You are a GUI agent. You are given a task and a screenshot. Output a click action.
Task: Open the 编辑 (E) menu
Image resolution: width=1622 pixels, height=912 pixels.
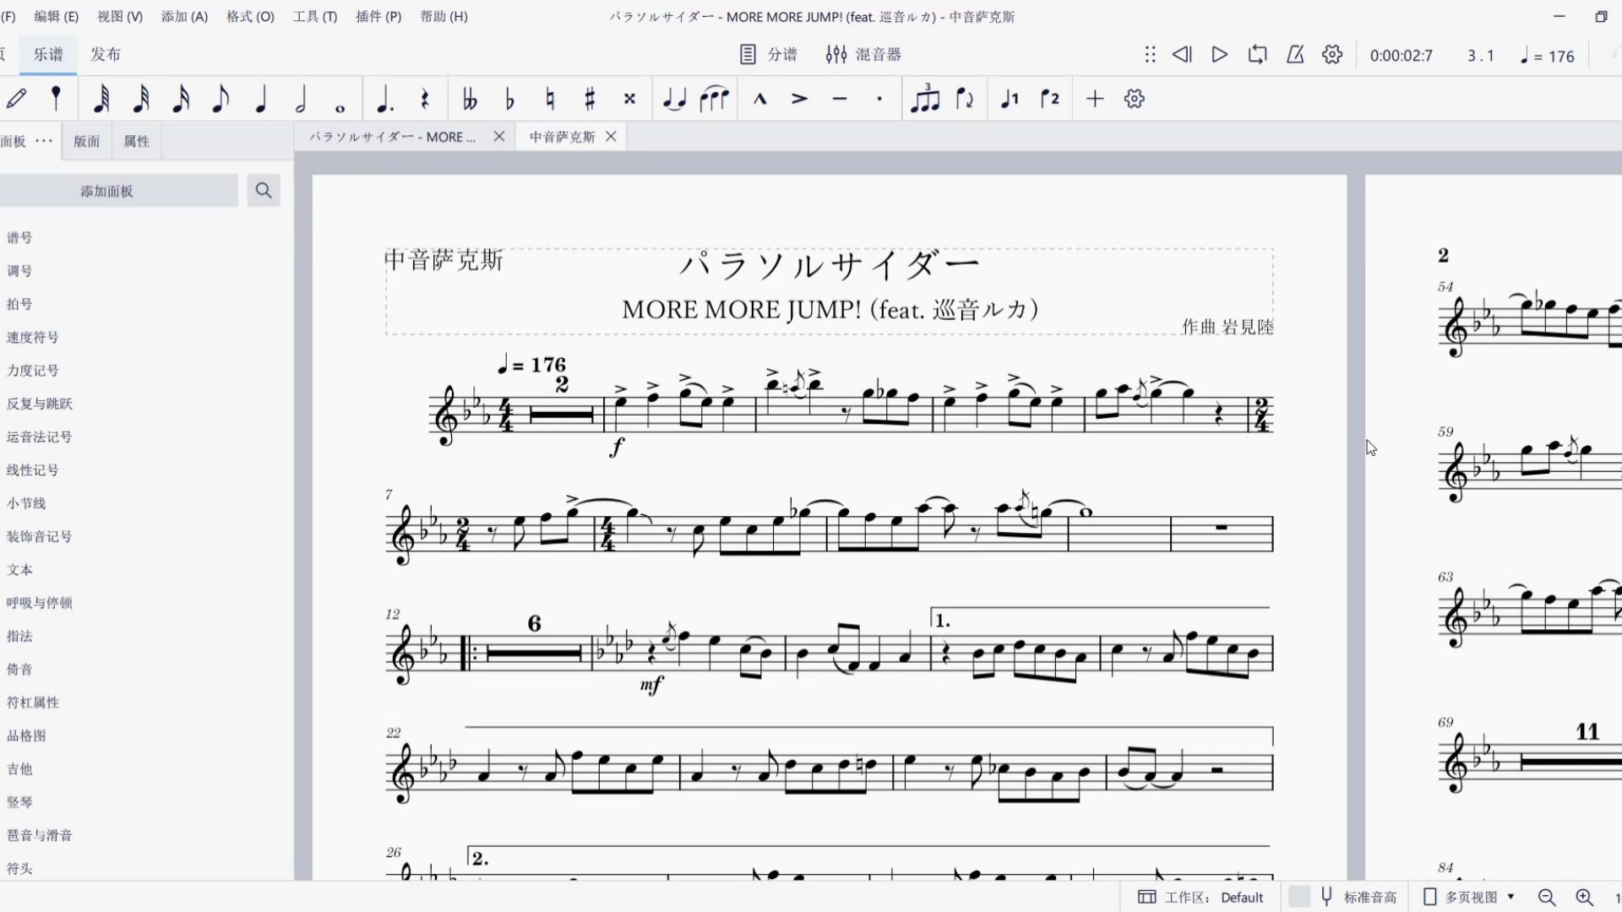pos(57,16)
